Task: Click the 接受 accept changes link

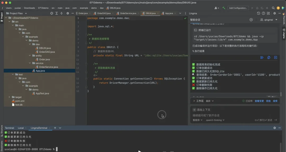Action: tap(275, 101)
